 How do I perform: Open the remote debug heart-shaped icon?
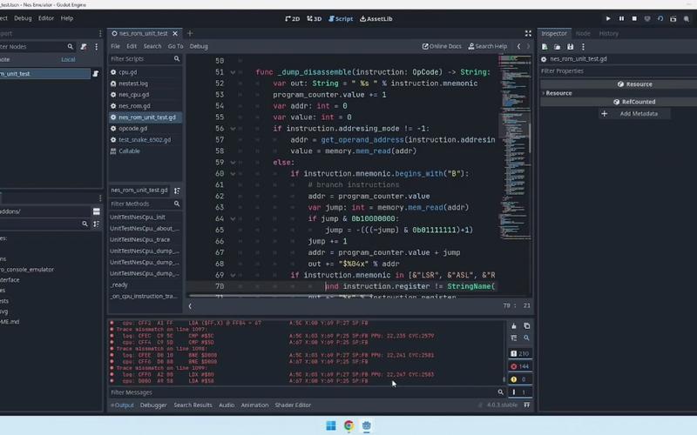[647, 18]
